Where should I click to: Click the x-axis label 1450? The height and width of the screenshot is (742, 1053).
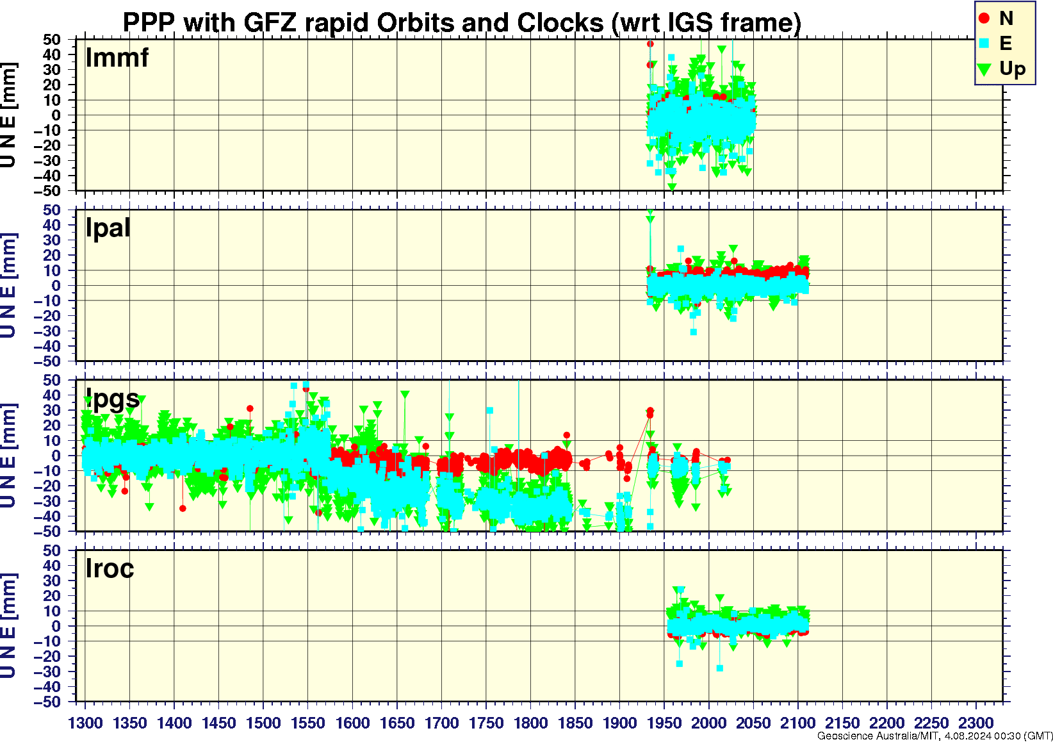[219, 723]
